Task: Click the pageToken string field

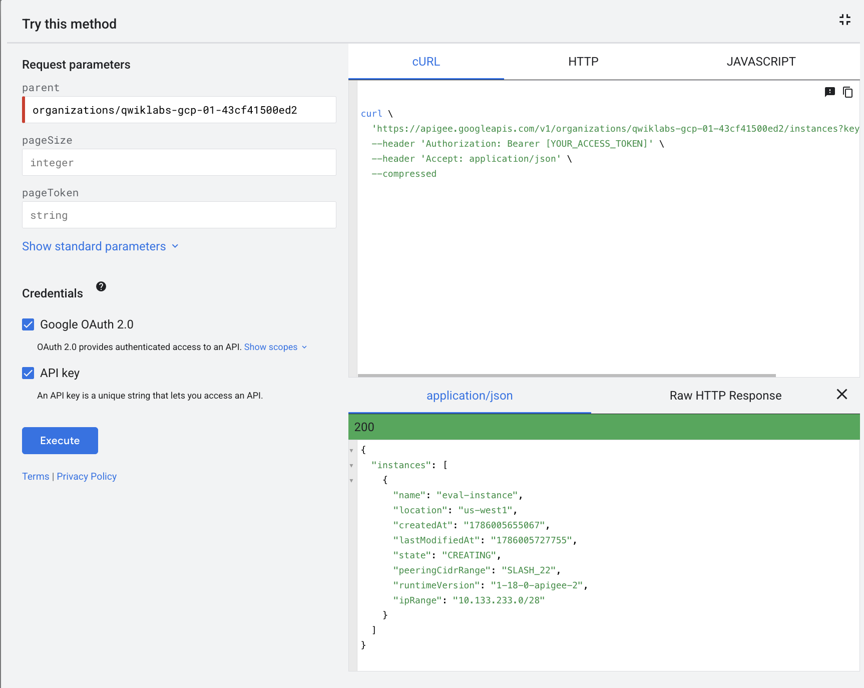Action: [x=179, y=215]
